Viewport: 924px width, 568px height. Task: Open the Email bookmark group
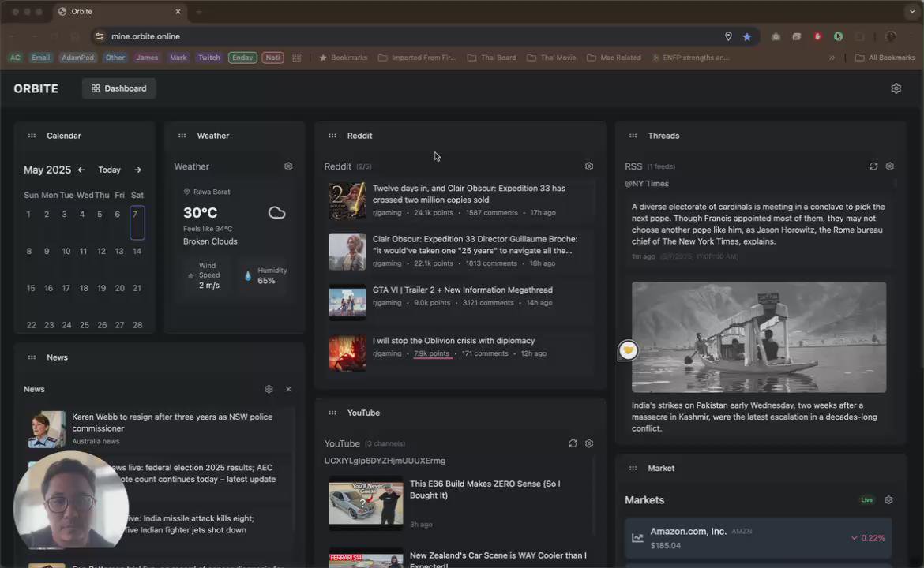click(40, 58)
